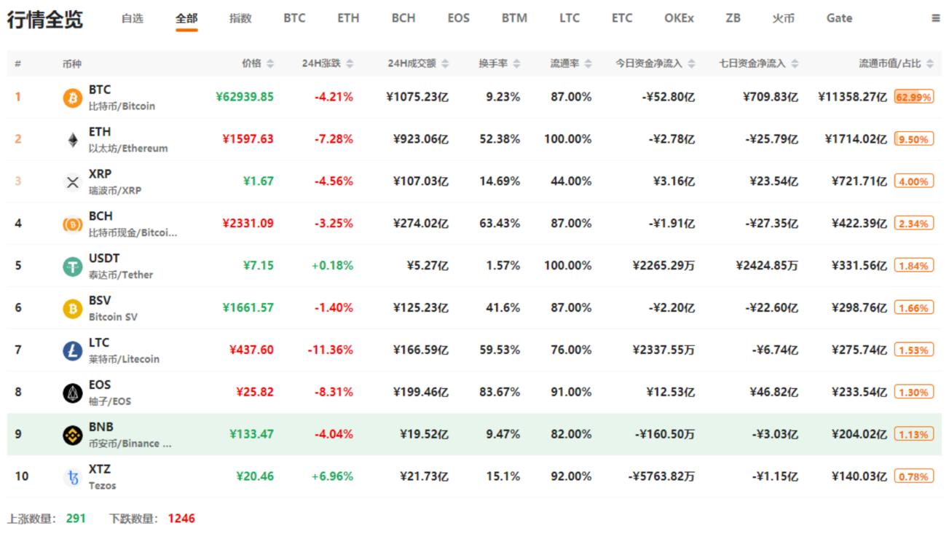
Task: Switch to the 自选 watchlist tab
Action: click(134, 18)
